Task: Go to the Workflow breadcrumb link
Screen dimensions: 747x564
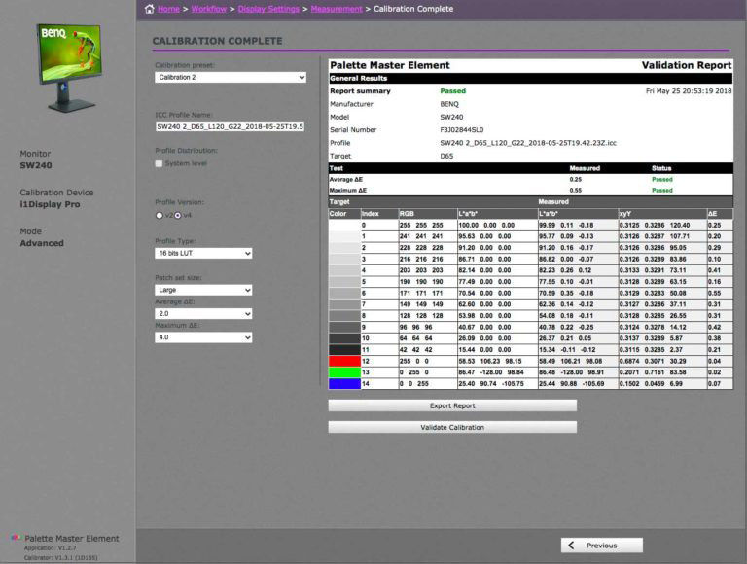Action: (209, 9)
